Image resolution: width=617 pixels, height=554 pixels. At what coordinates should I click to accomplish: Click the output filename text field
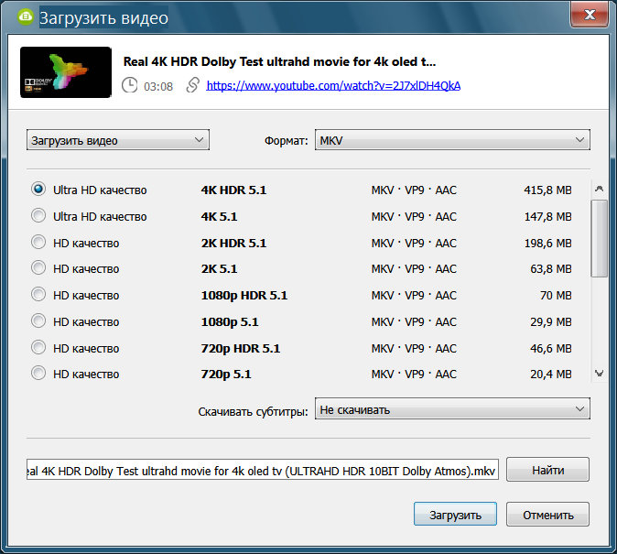pyautogui.click(x=263, y=471)
